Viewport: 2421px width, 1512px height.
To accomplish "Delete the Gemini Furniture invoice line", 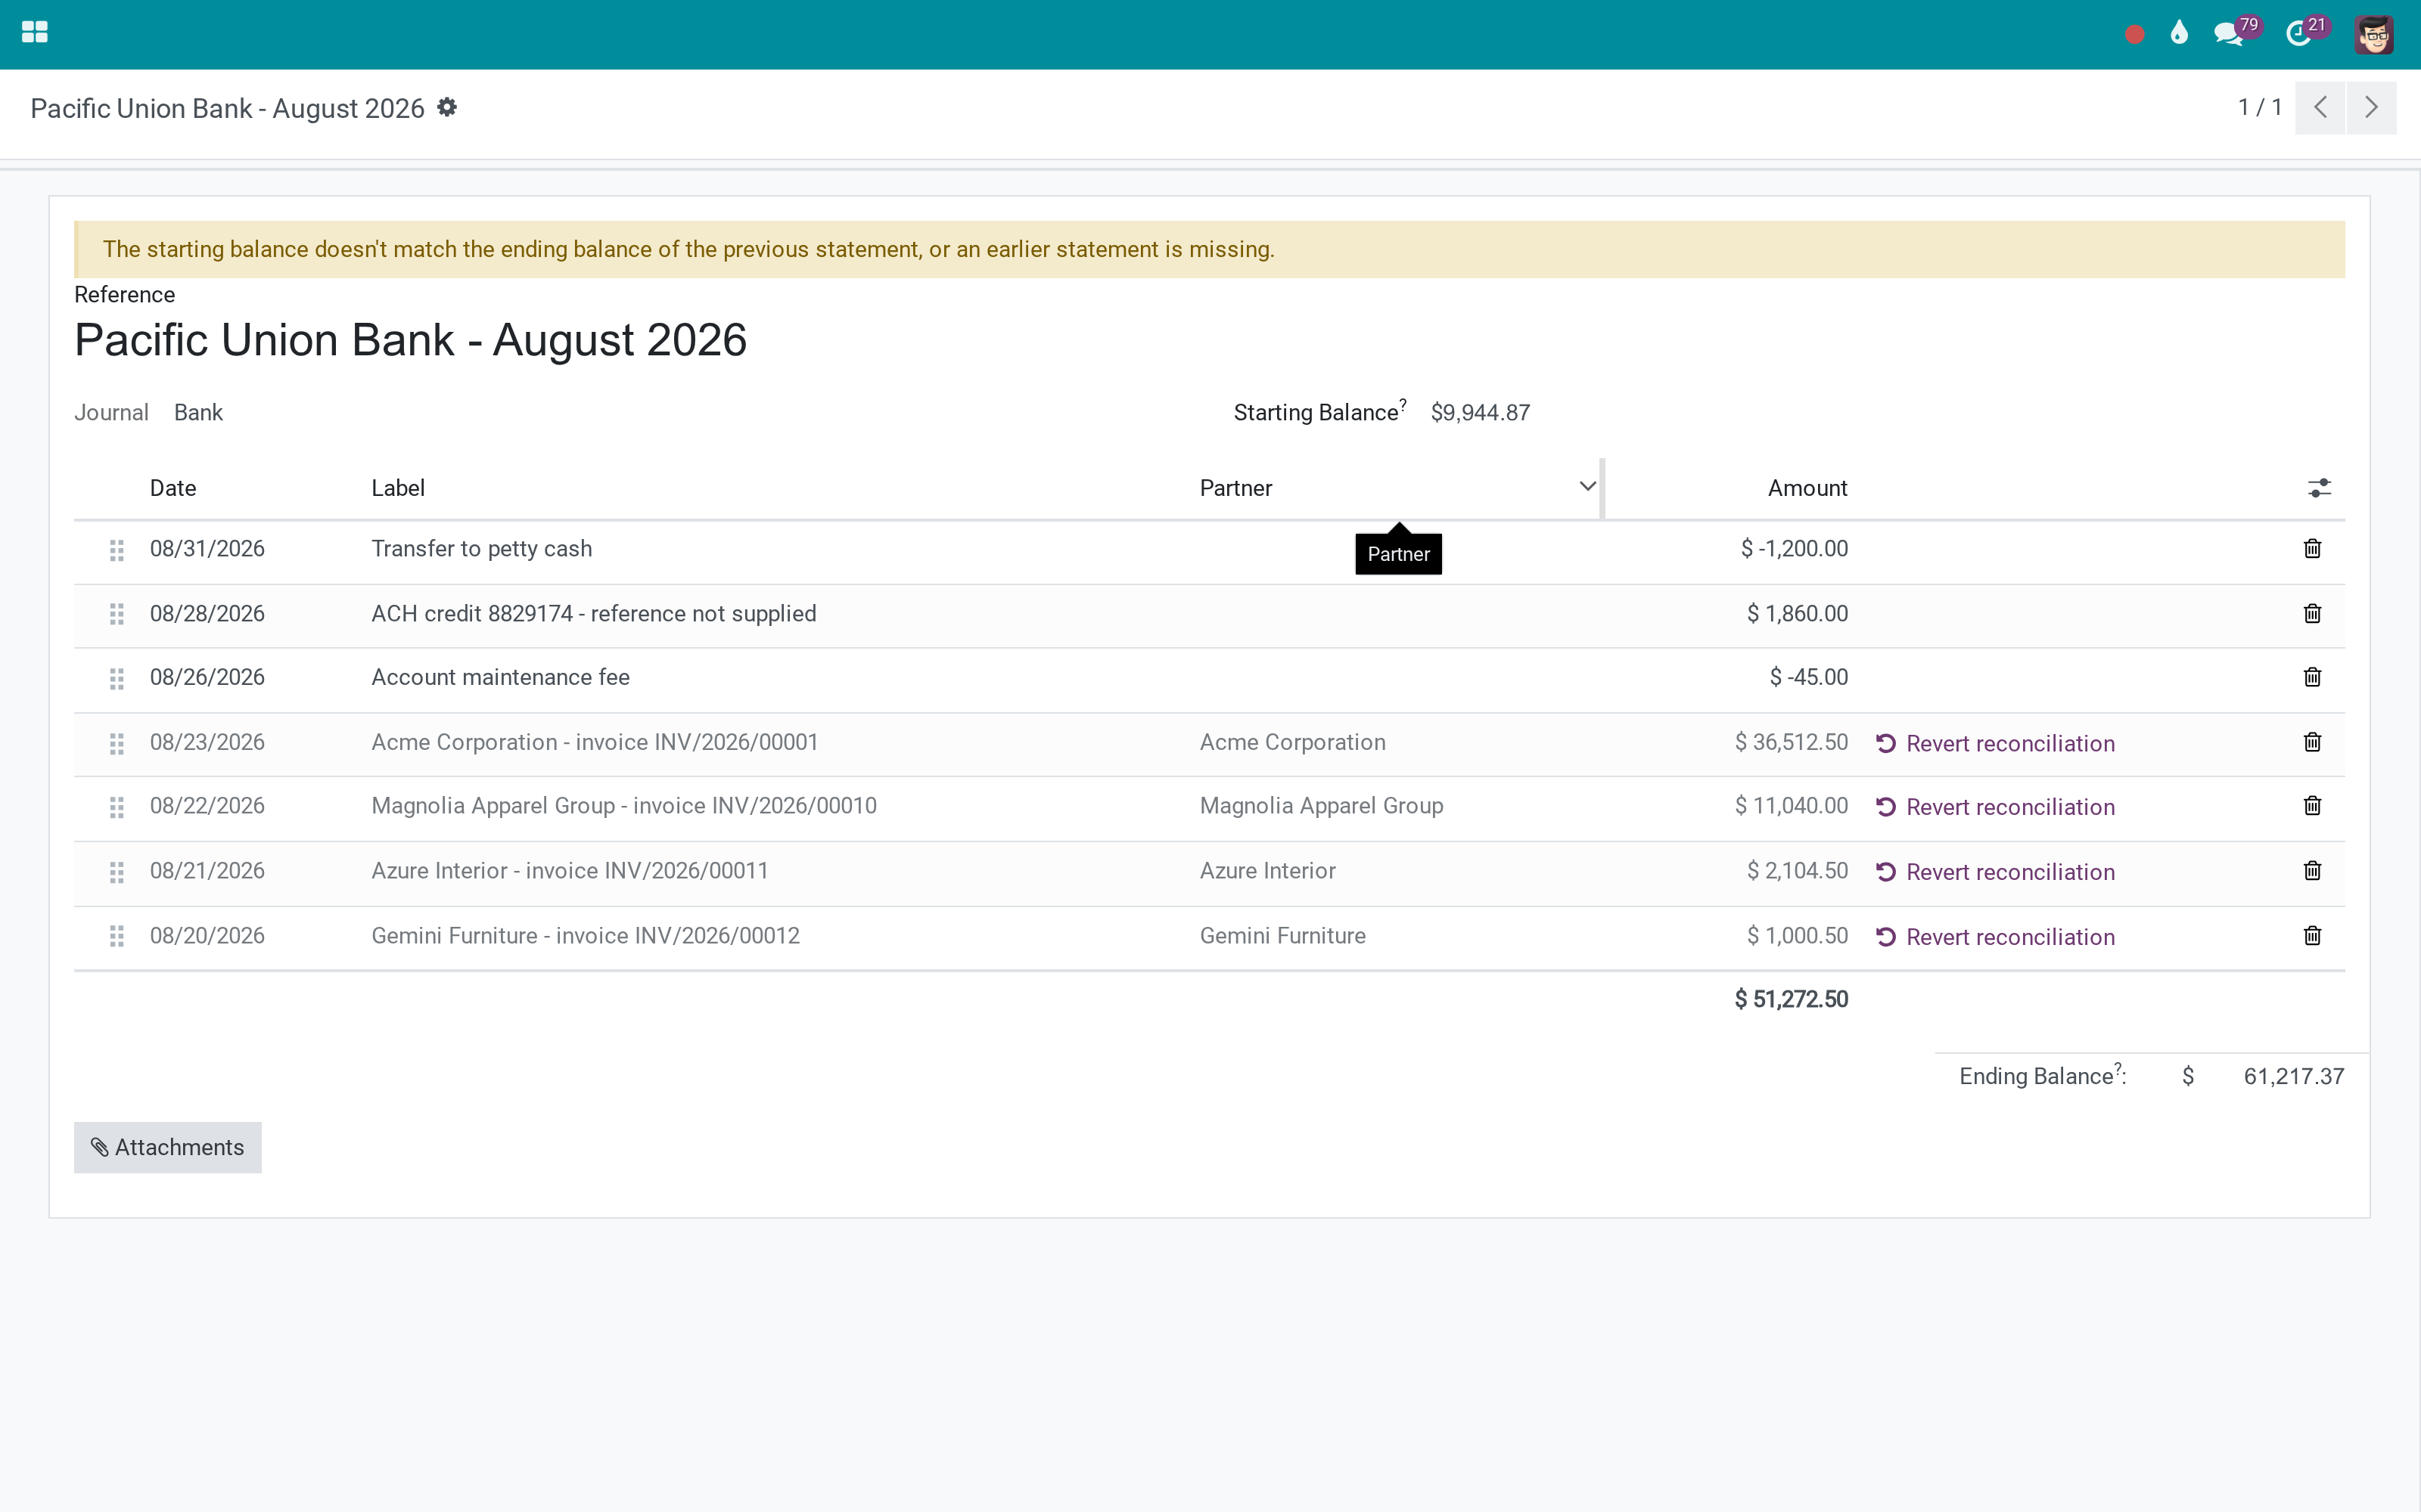I will [x=2312, y=936].
